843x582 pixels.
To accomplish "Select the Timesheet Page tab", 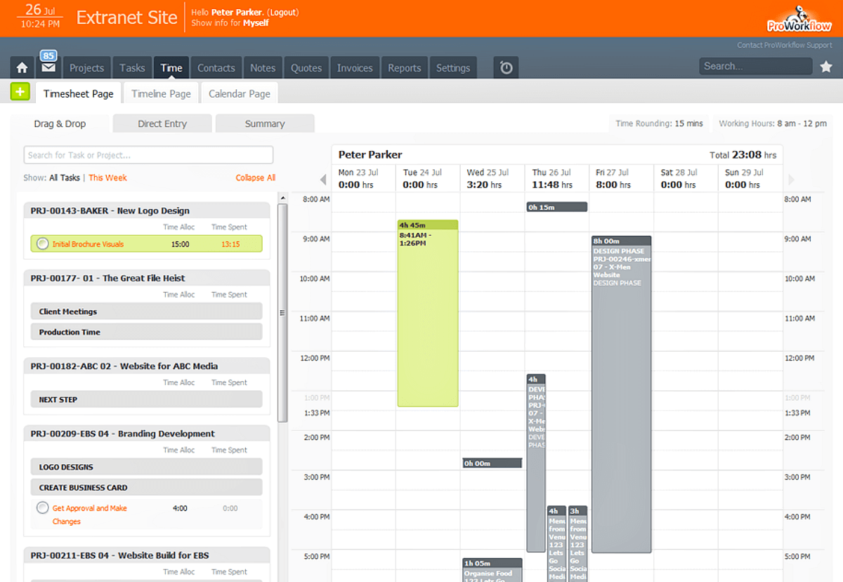I will (x=78, y=93).
